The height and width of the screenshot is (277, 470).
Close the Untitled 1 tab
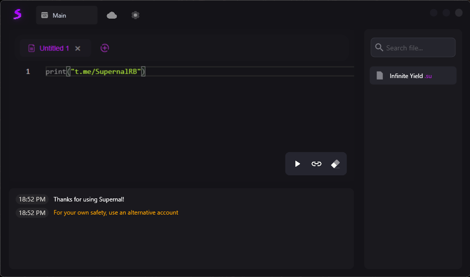(x=77, y=48)
